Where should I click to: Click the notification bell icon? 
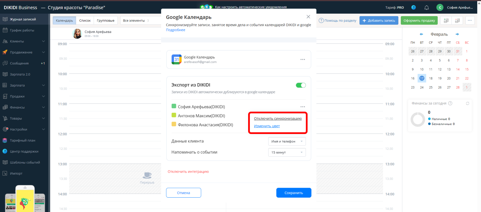[x=426, y=8]
